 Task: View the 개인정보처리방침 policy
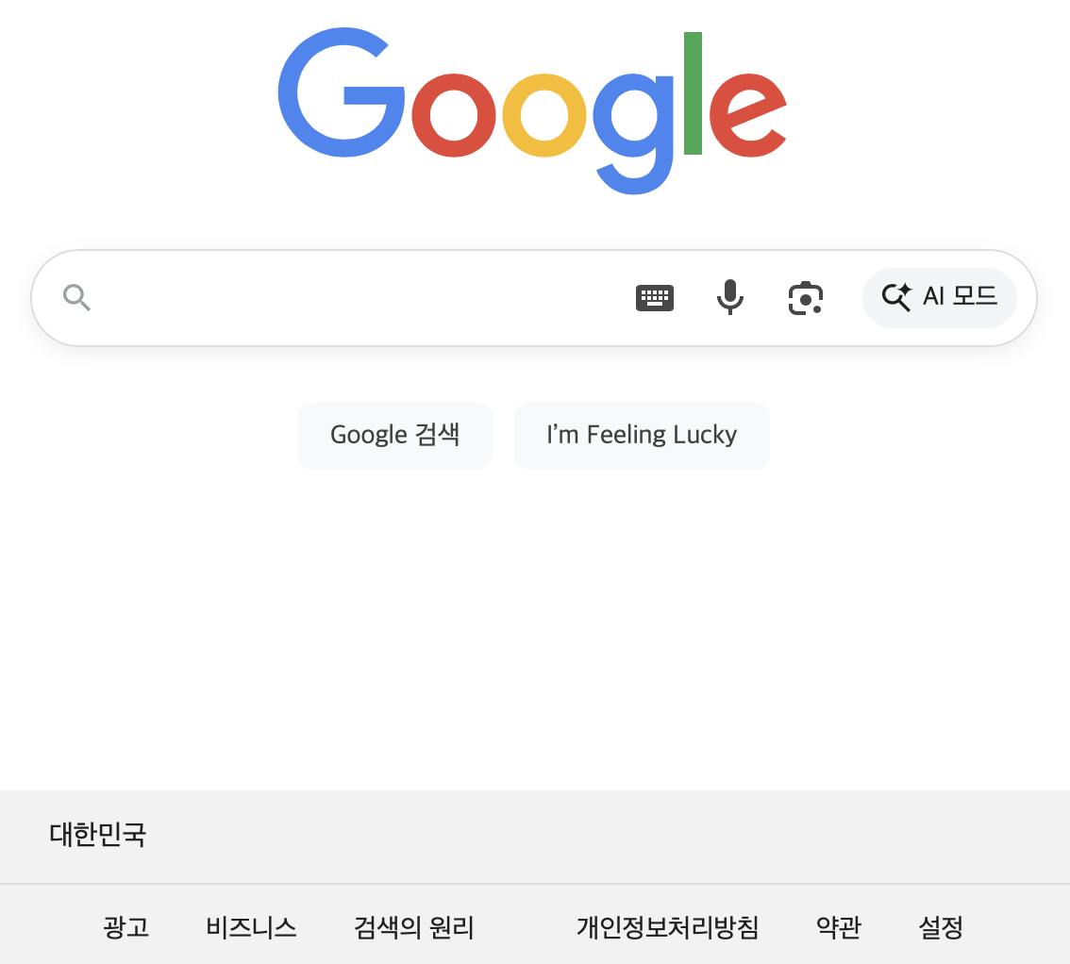point(668,927)
